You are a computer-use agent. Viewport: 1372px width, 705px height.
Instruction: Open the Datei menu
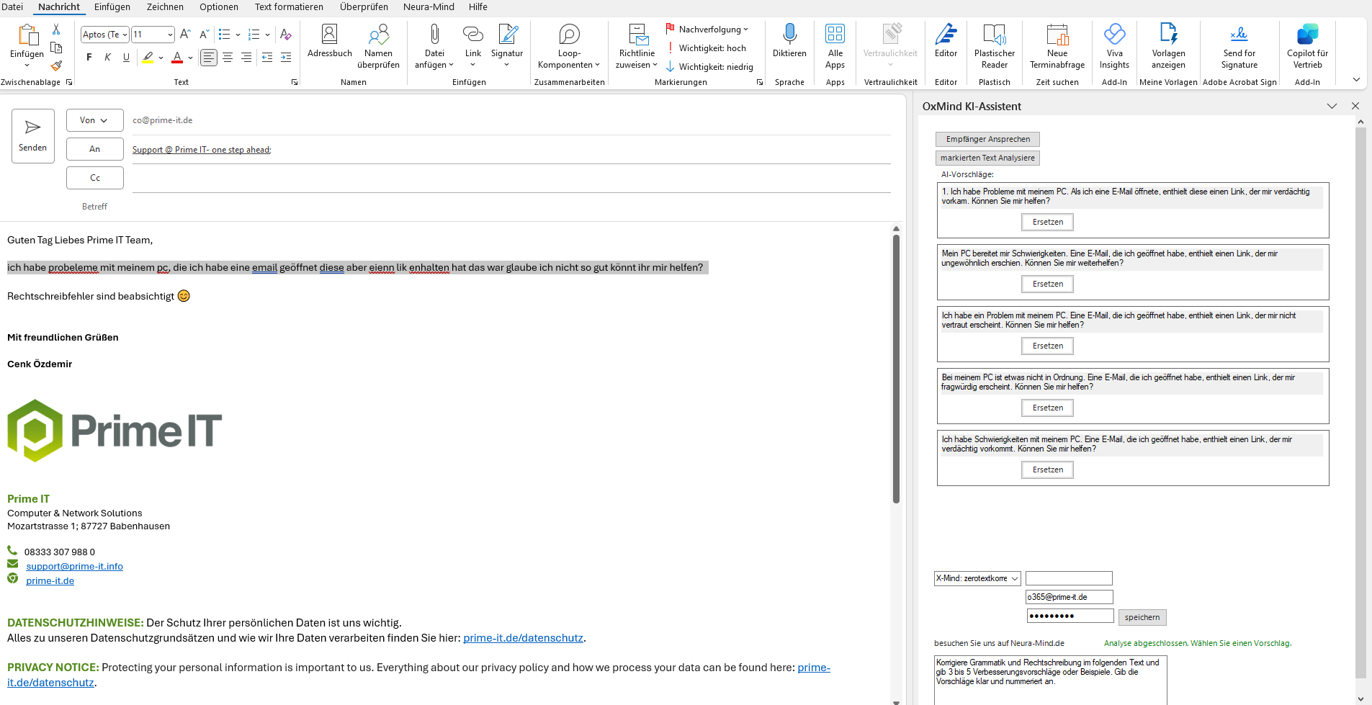click(x=12, y=6)
